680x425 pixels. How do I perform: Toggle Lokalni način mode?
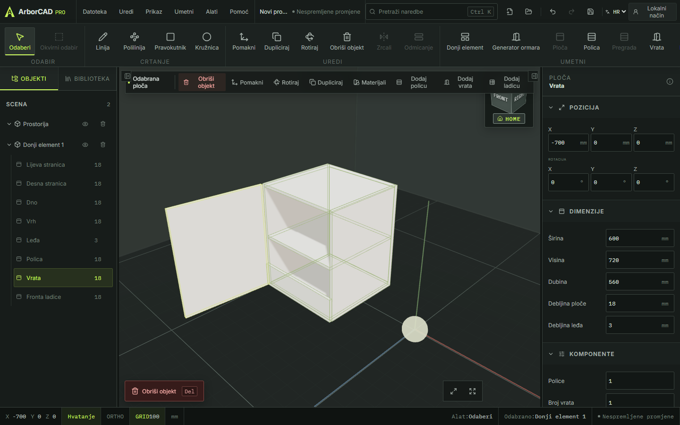tap(652, 12)
